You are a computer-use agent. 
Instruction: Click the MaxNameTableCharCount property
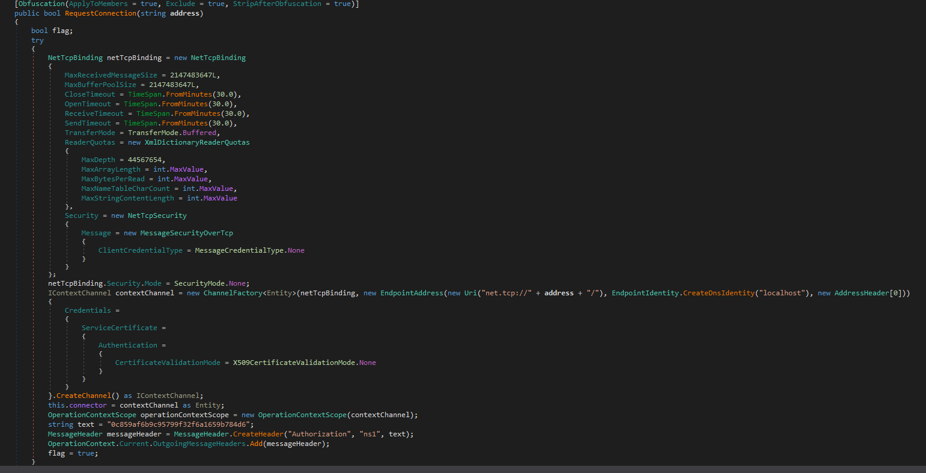coord(126,188)
